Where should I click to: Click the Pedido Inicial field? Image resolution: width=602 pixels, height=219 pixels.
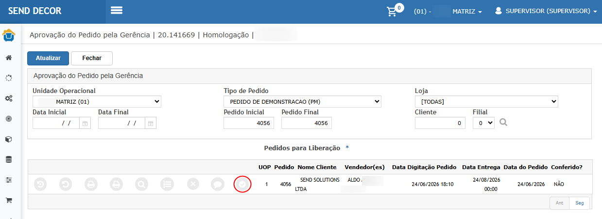pos(249,124)
